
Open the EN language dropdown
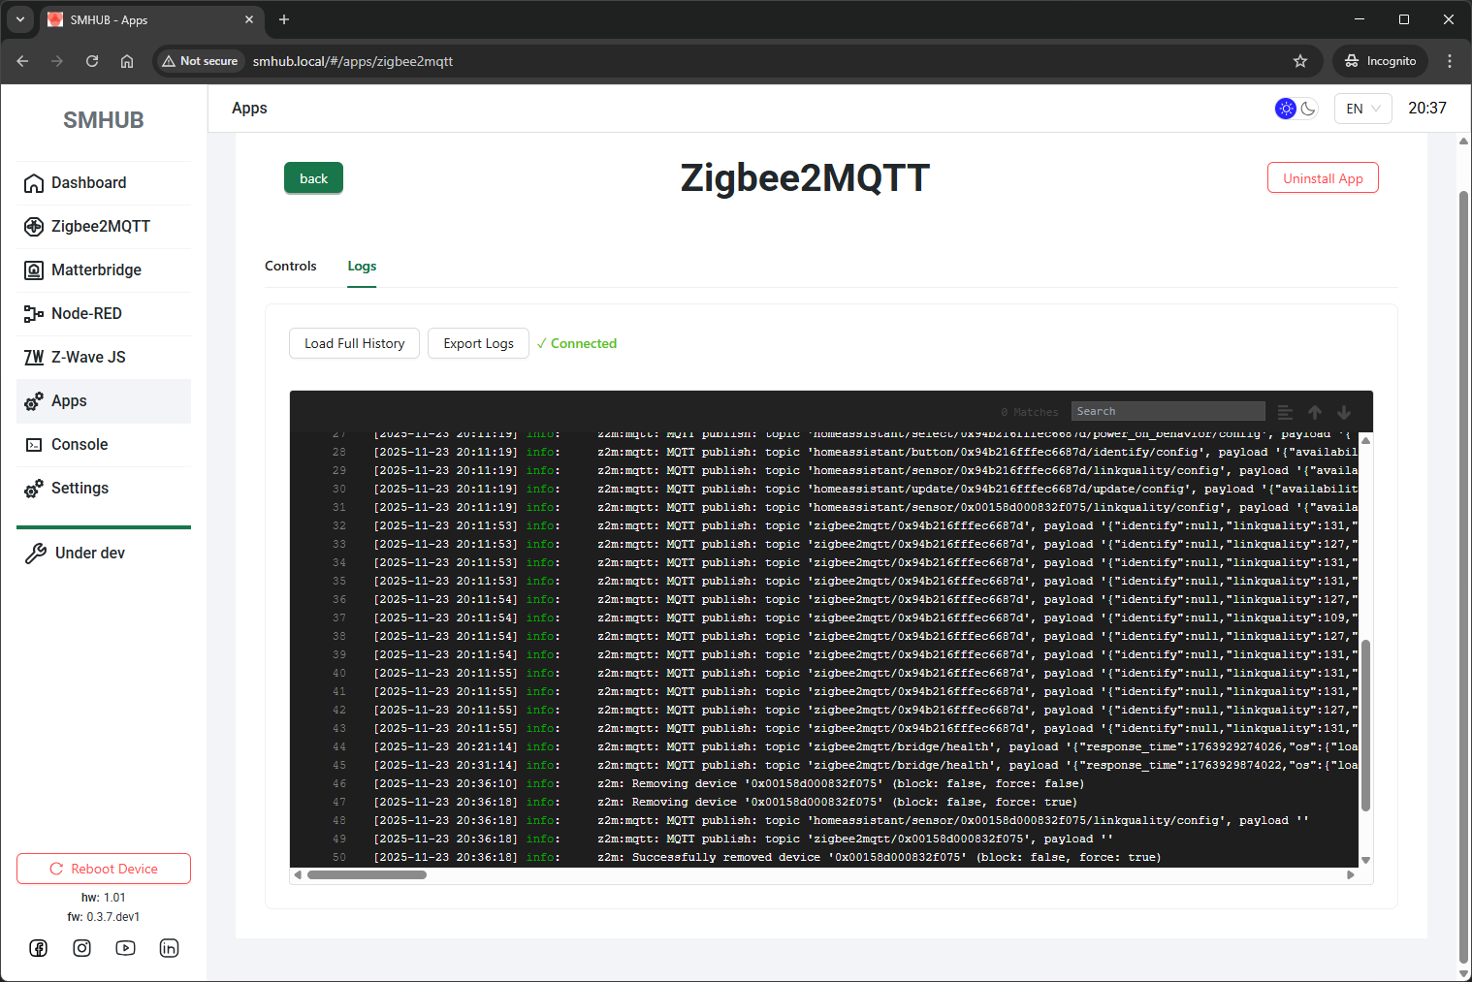[1362, 109]
